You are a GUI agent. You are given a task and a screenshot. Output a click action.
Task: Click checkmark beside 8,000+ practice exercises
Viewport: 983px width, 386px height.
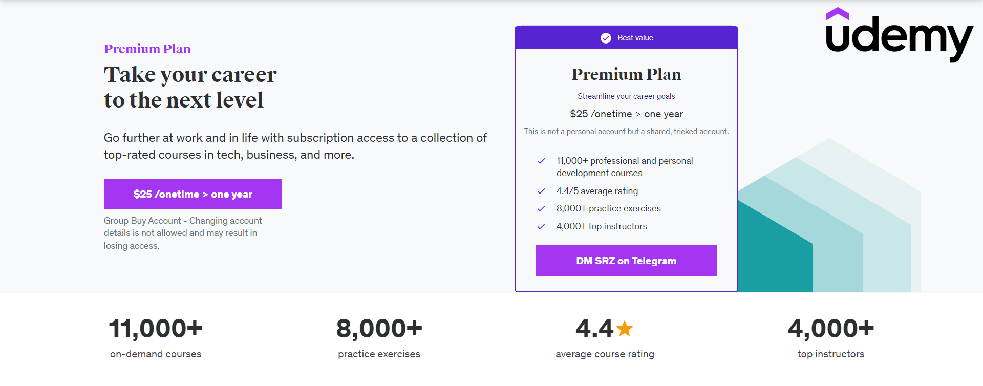[541, 208]
